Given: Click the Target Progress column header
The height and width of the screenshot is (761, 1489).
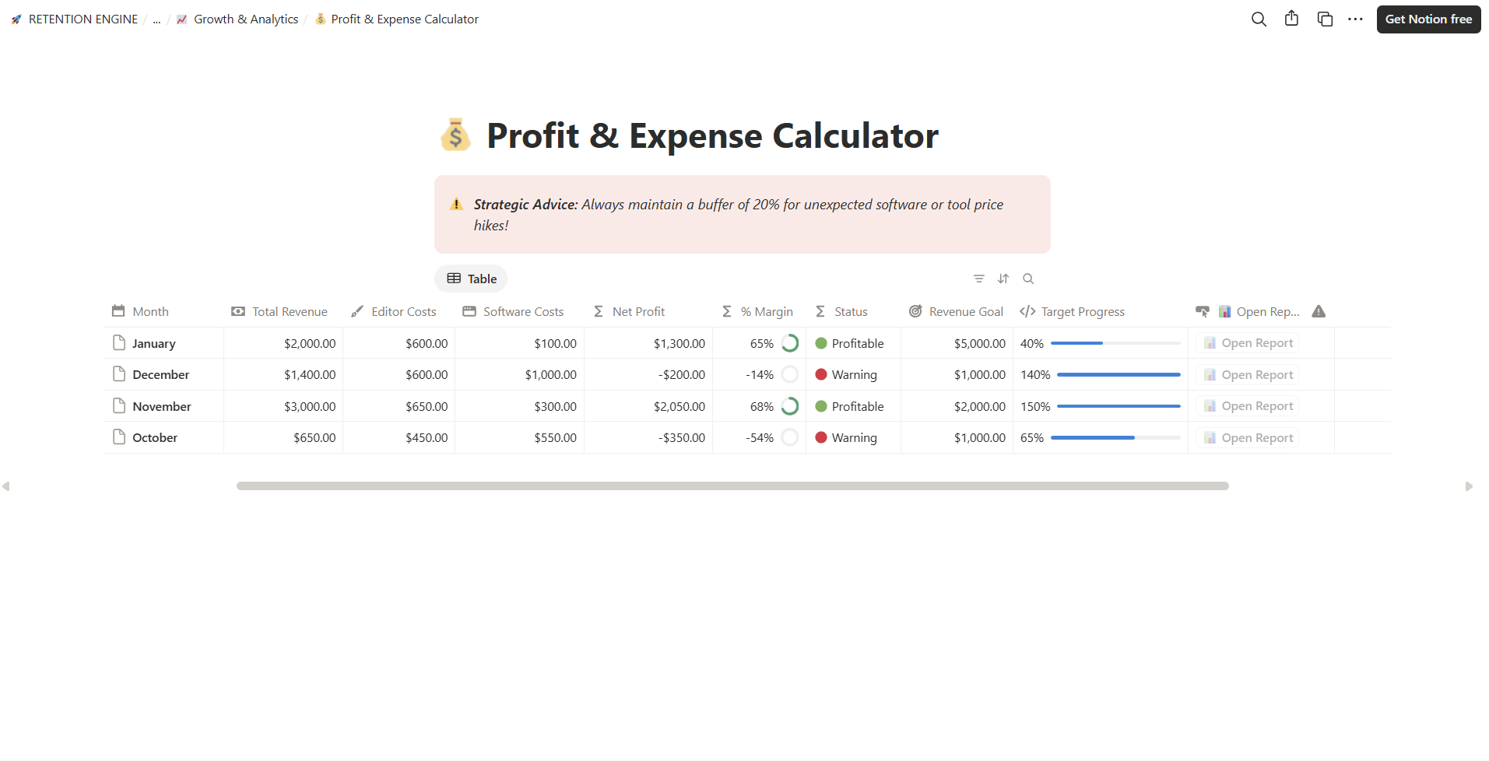Looking at the screenshot, I should [1101, 311].
